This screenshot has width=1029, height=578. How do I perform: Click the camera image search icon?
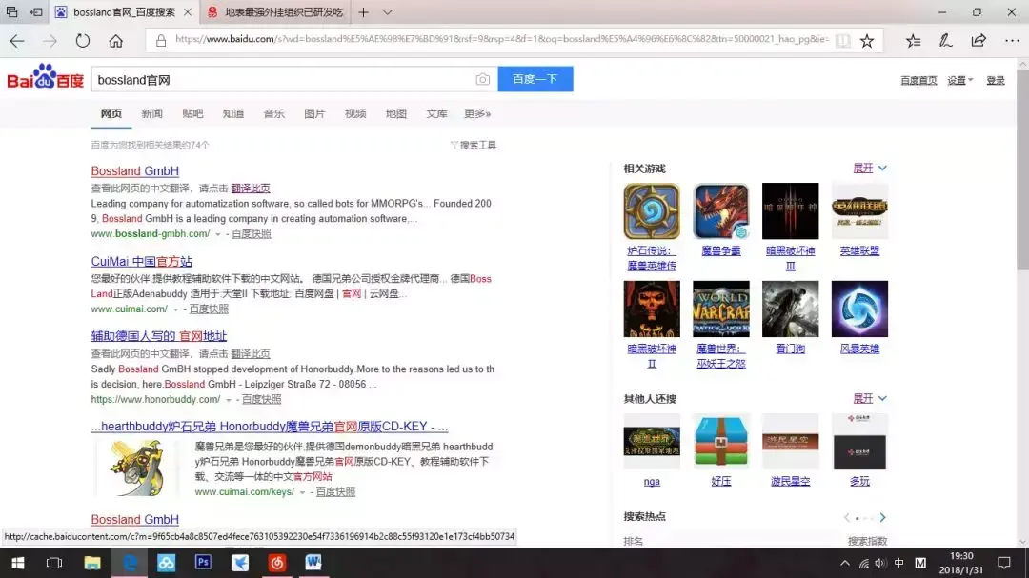tap(482, 79)
